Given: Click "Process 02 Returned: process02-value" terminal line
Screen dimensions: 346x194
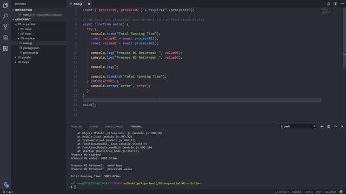Looking at the screenshot, I should (101, 169).
